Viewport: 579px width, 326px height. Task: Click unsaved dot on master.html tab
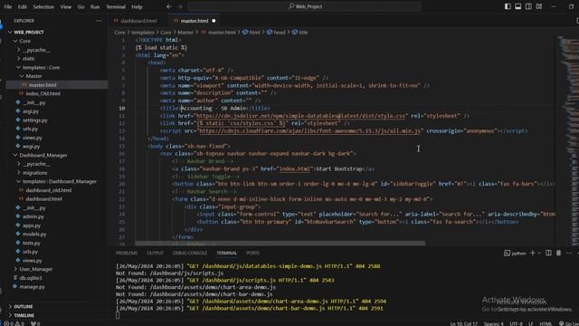214,21
